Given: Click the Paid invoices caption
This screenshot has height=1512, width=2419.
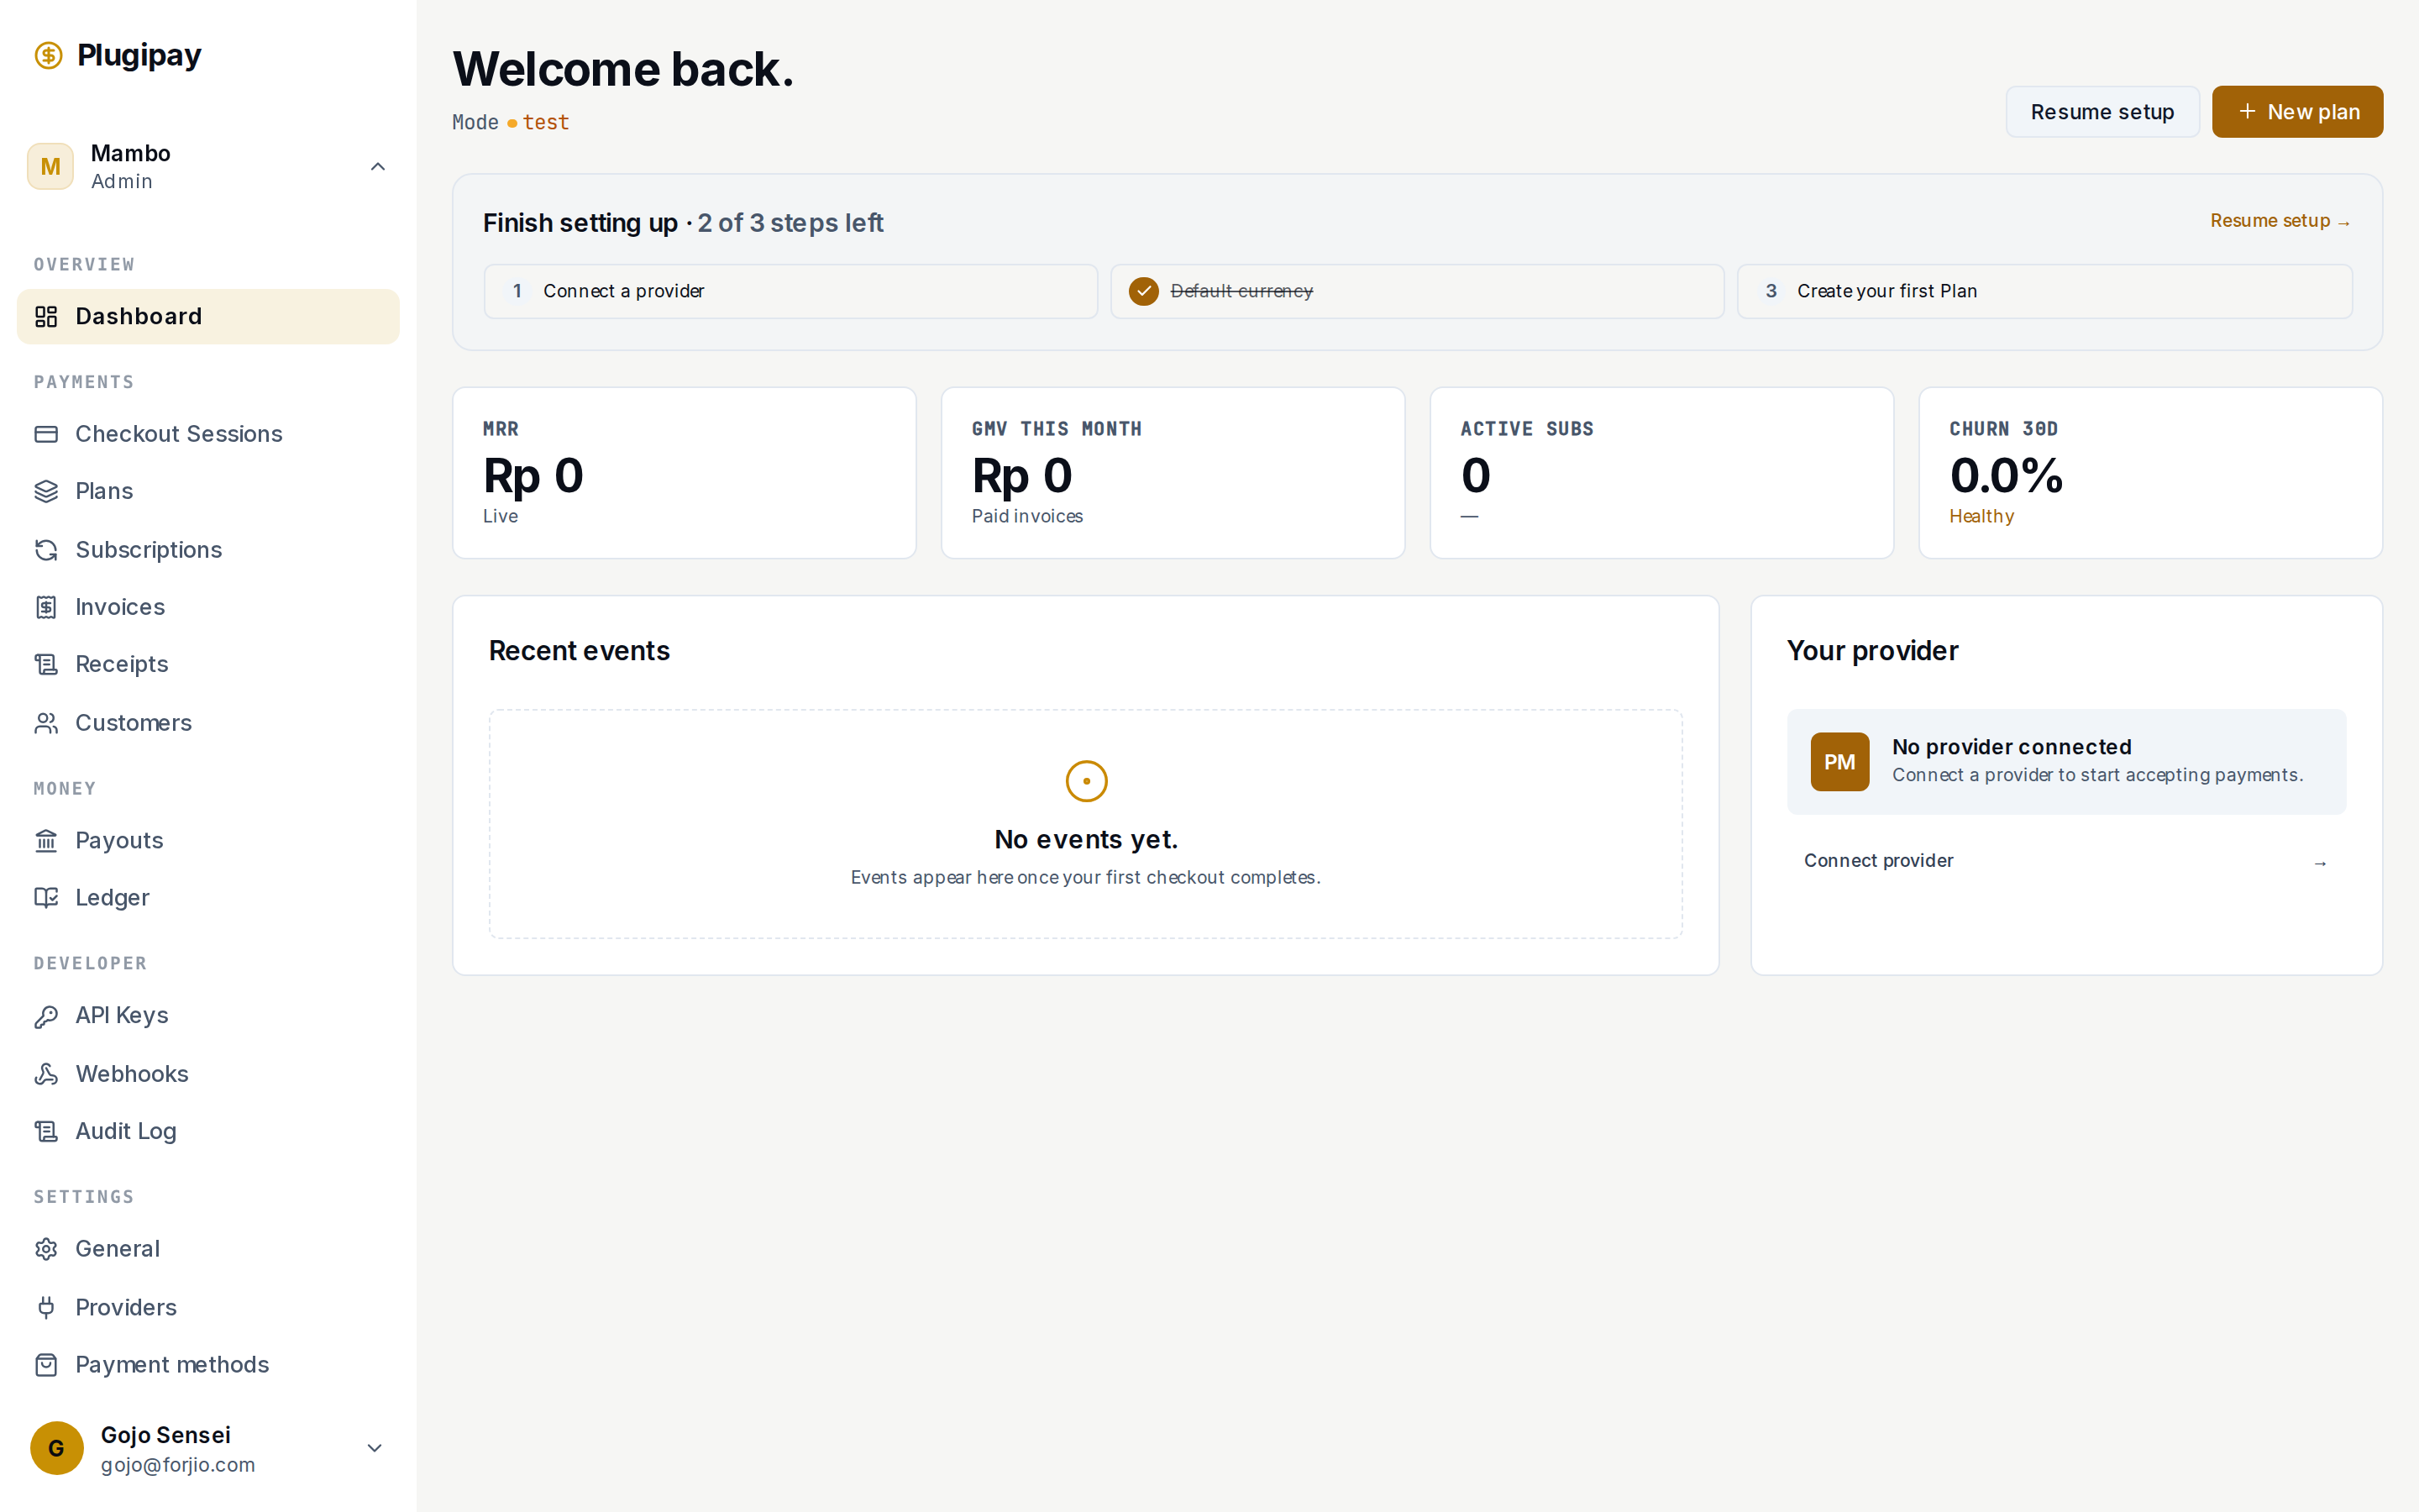Looking at the screenshot, I should point(1027,516).
